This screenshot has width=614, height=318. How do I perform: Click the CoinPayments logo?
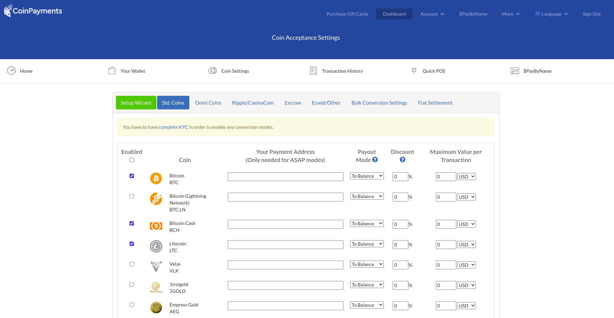point(33,11)
